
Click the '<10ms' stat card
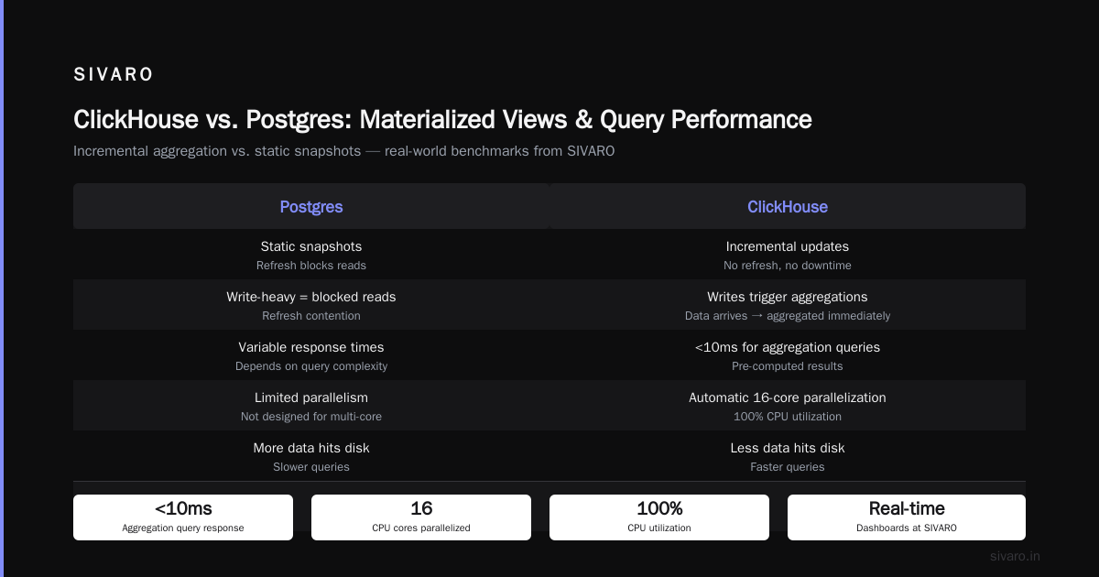coord(183,517)
